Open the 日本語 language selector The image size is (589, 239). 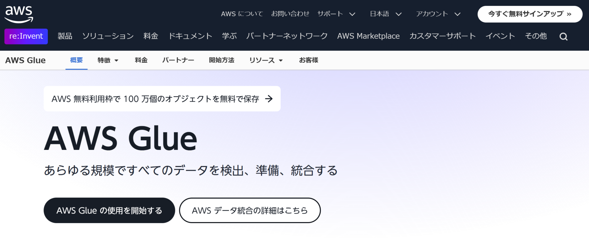(385, 14)
